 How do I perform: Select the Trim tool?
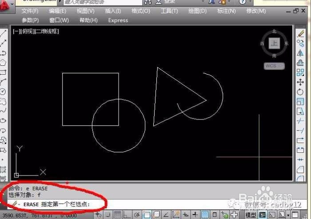pyautogui.click(x=300, y=121)
